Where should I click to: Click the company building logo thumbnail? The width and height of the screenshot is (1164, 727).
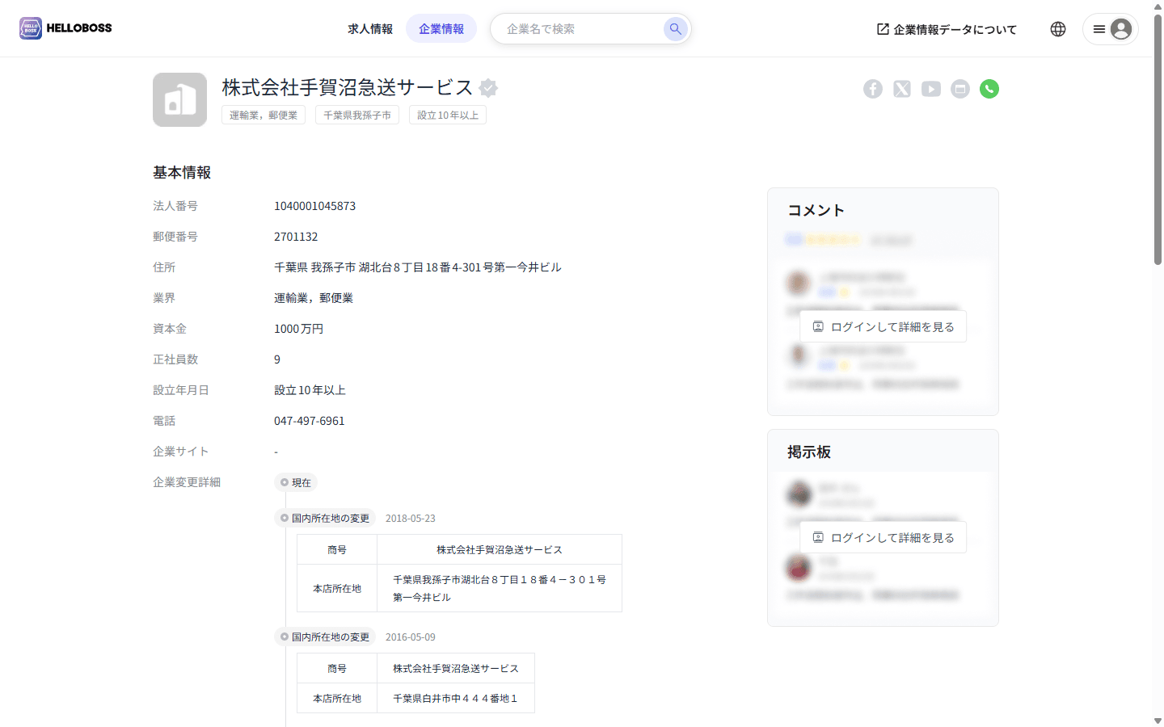click(x=179, y=99)
